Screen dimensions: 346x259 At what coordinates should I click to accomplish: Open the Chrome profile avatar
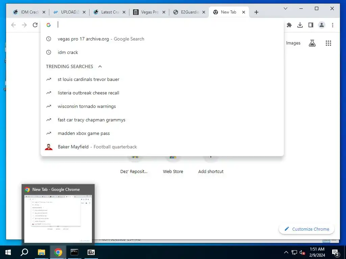coord(322,25)
